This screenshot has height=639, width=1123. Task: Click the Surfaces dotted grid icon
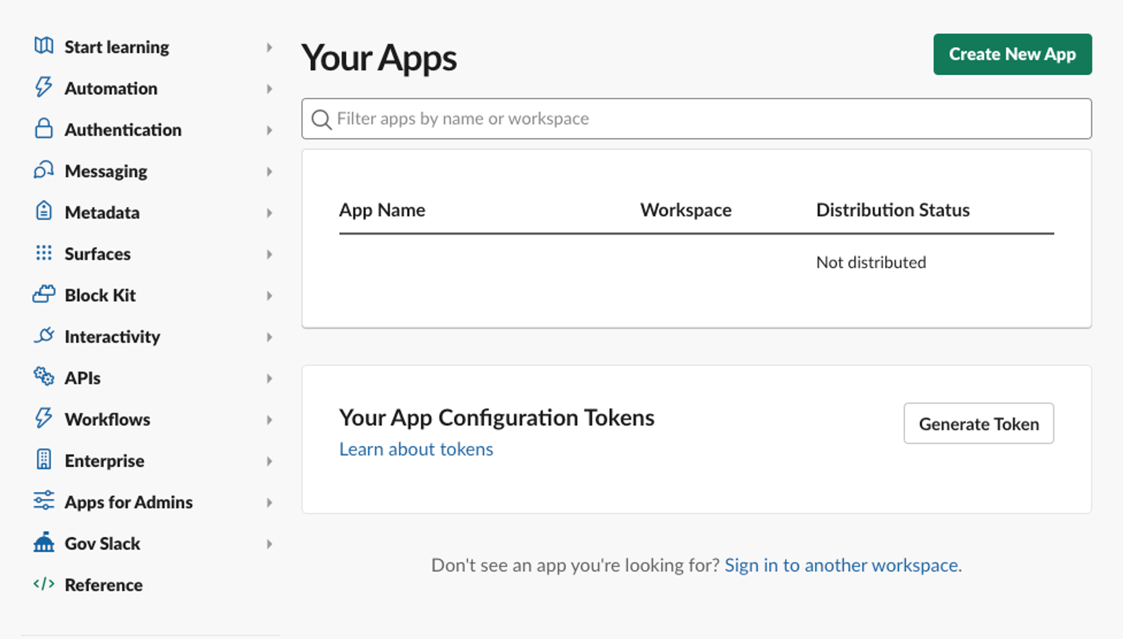tap(44, 253)
